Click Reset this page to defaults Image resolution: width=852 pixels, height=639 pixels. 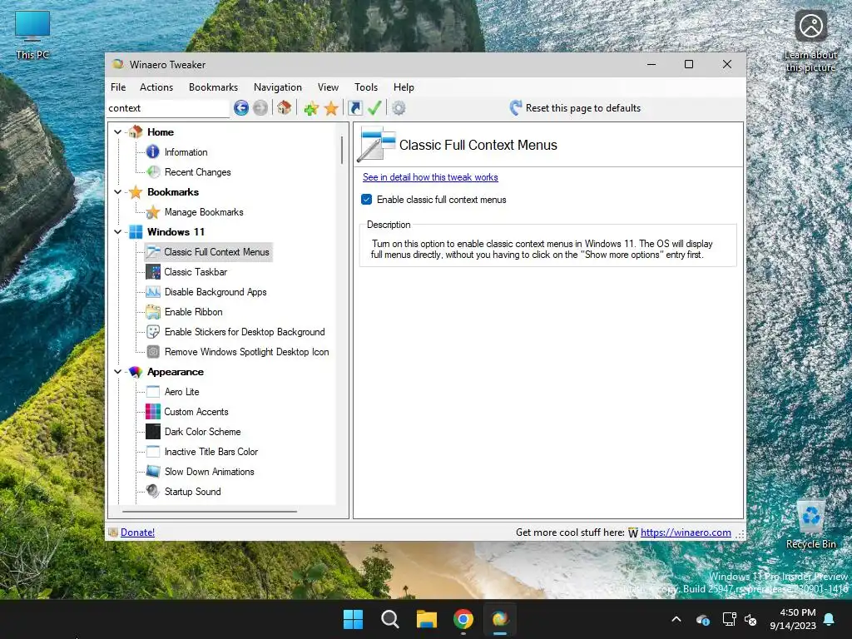pyautogui.click(x=576, y=108)
